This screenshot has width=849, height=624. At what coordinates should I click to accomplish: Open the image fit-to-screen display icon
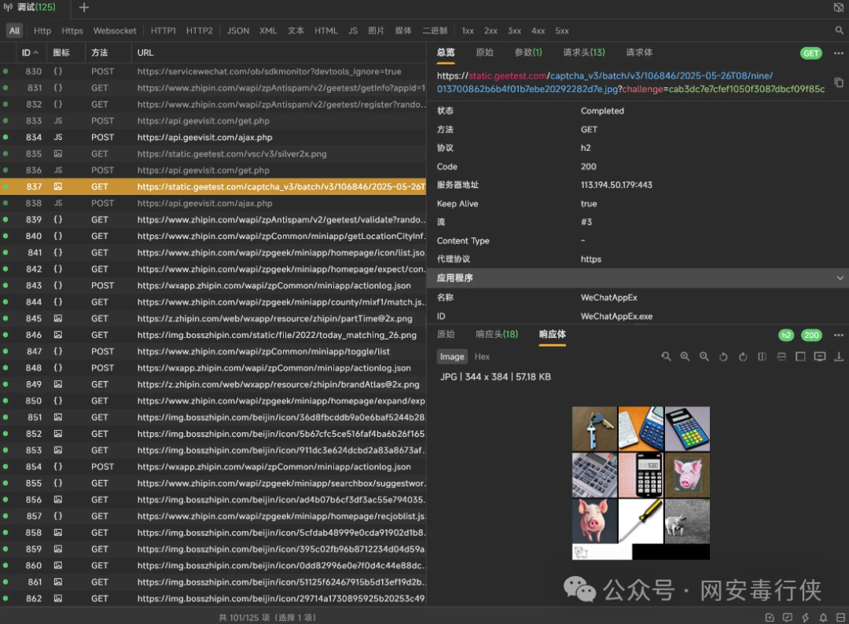tap(820, 357)
